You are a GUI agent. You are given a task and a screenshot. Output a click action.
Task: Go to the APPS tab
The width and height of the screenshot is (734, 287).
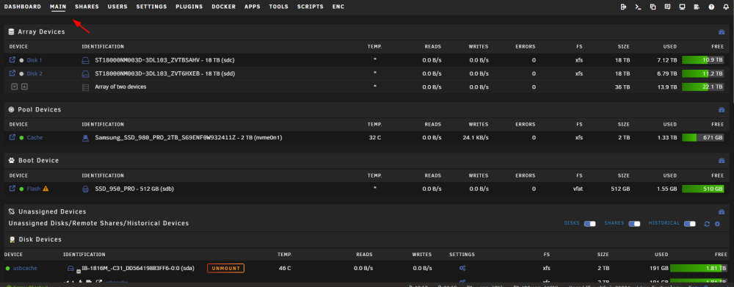click(x=252, y=7)
